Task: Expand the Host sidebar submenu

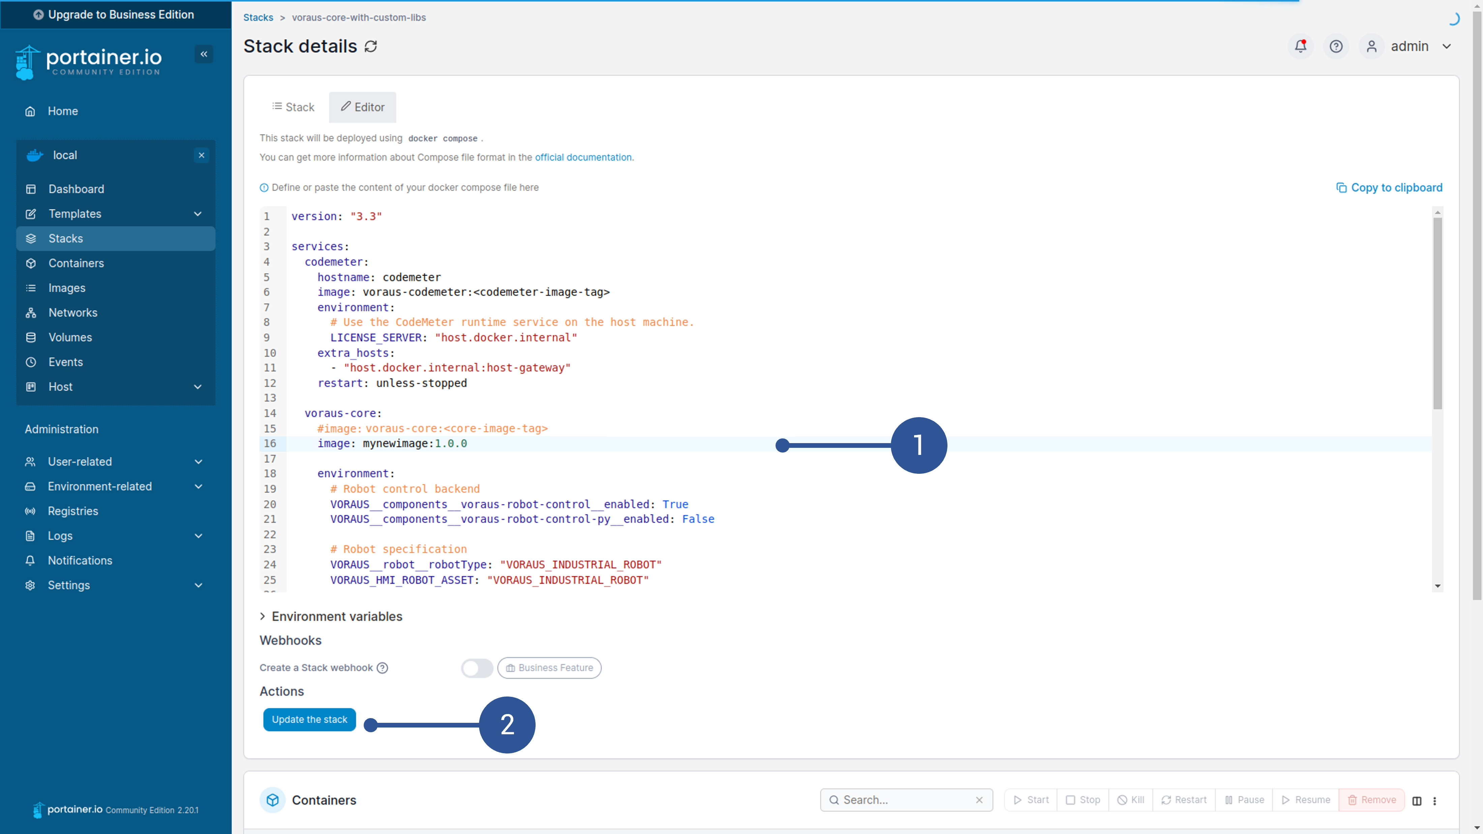Action: coord(198,387)
